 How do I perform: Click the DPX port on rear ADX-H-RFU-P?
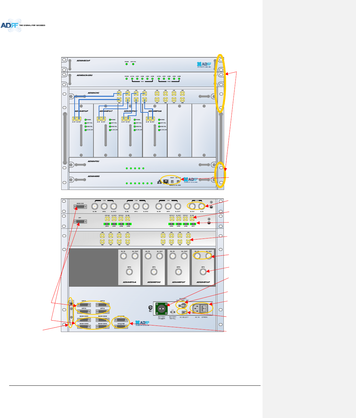click(203, 272)
